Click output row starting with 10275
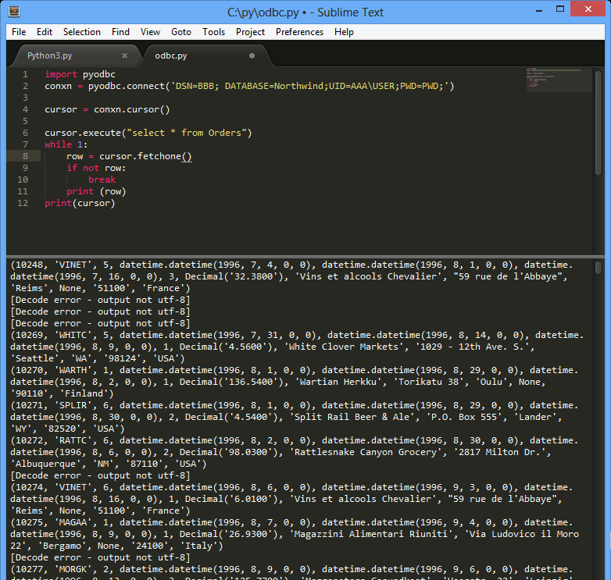 [x=295, y=534]
